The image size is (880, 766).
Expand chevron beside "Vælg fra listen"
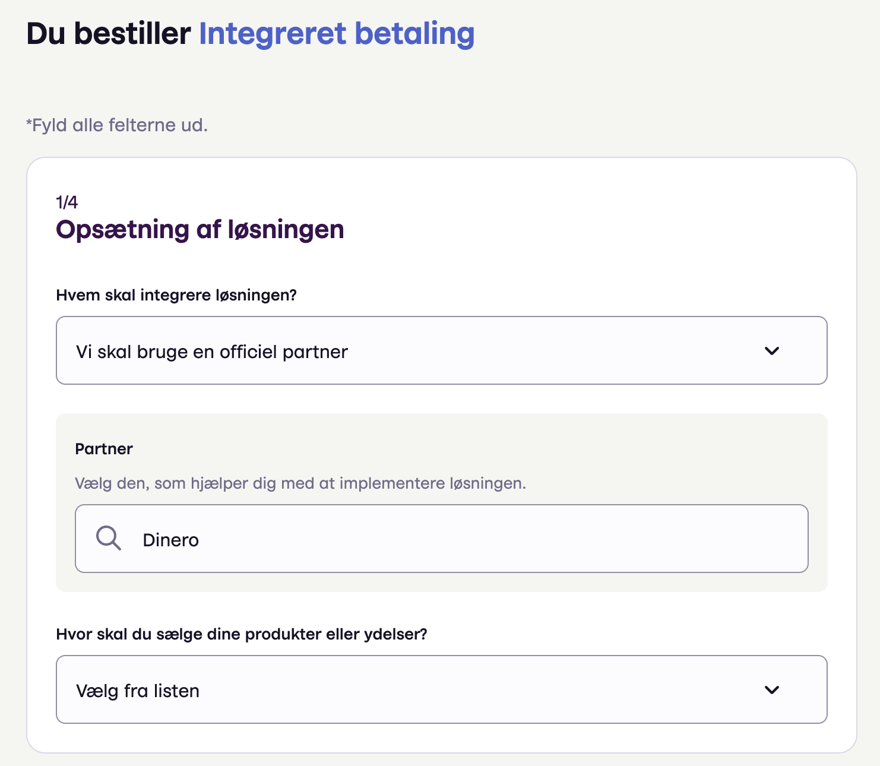pos(771,690)
